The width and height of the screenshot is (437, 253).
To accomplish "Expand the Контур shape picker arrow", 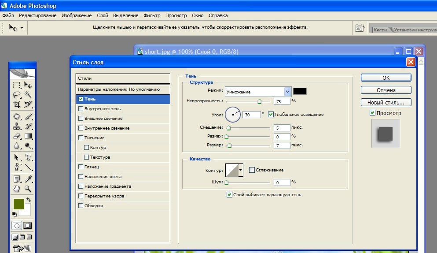I will click(x=241, y=170).
